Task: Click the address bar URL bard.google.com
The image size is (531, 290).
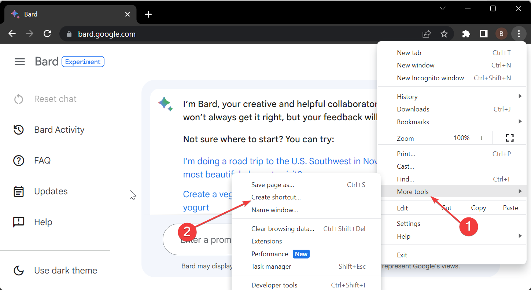Action: [x=107, y=34]
